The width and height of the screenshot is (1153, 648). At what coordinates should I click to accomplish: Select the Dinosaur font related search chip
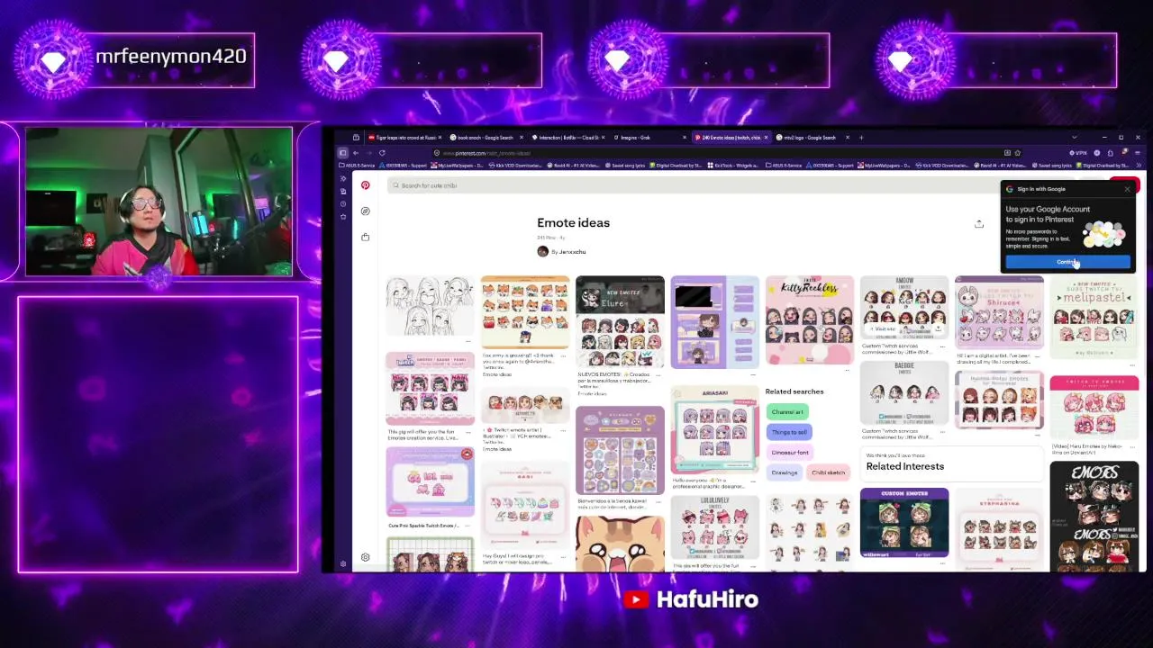pos(790,453)
